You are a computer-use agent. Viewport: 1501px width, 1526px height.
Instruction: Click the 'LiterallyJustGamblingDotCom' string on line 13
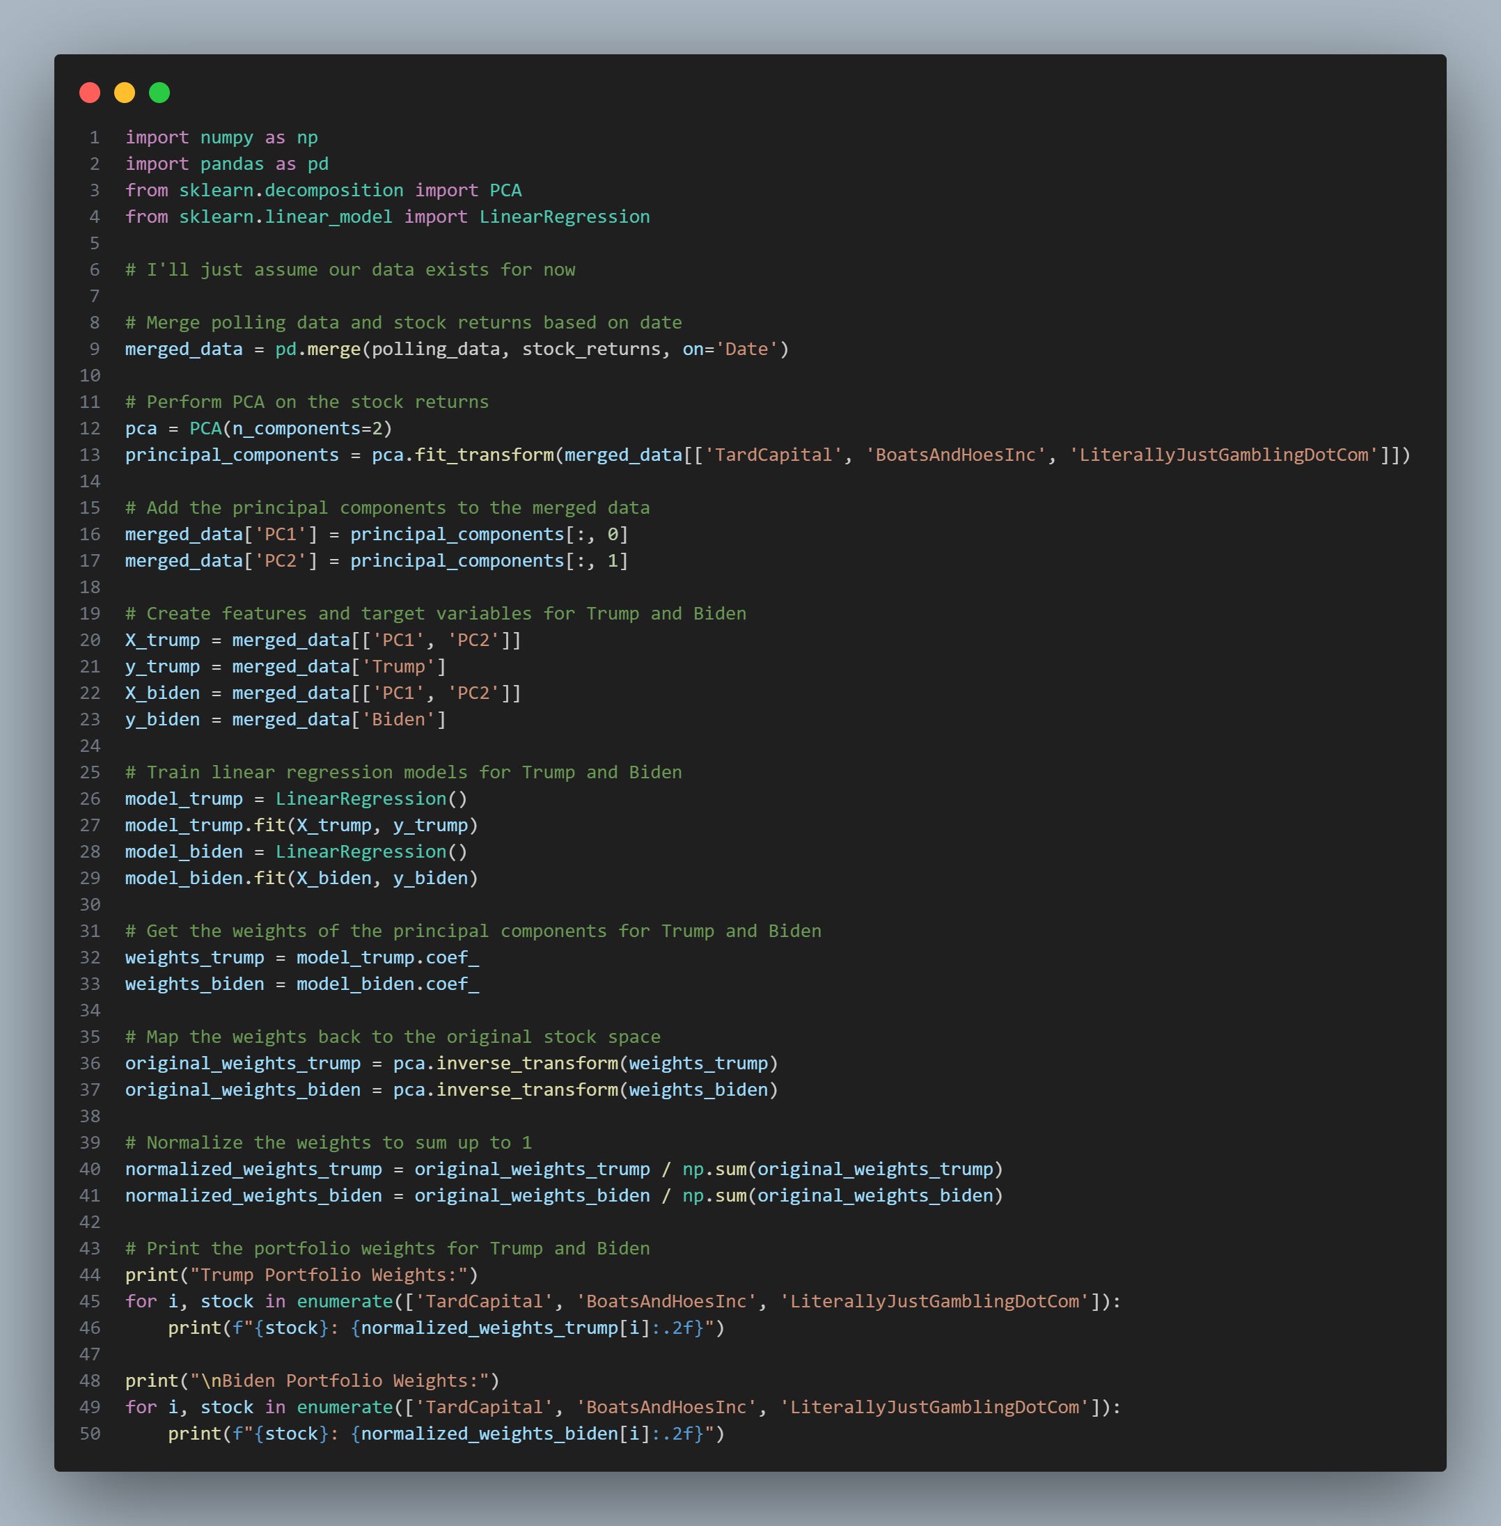click(1223, 455)
